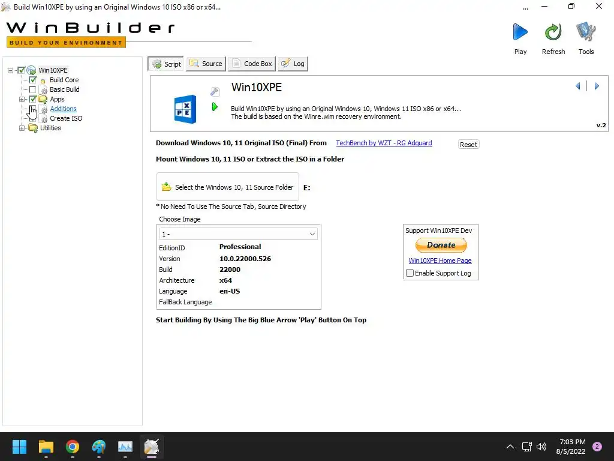Image resolution: width=614 pixels, height=461 pixels.
Task: Toggle the Win10XPE root checkbox
Action: pyautogui.click(x=21, y=70)
